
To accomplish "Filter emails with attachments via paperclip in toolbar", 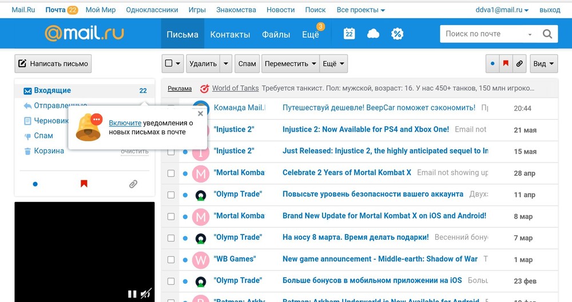I will (519, 63).
